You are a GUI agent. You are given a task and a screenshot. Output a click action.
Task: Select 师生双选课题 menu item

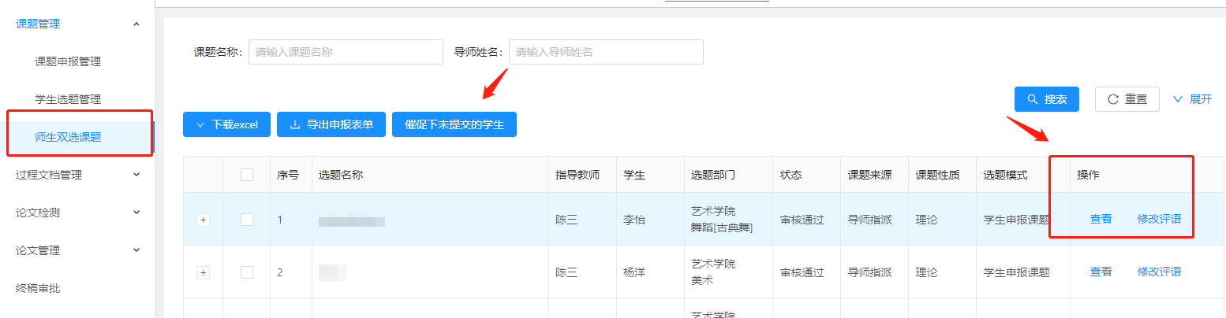68,137
